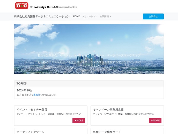Click MORE under キャンペーン事務局支援

155,121
